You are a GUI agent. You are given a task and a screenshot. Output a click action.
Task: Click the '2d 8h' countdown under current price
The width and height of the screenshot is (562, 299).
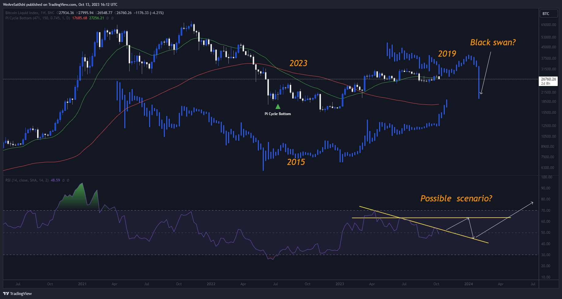click(x=546, y=83)
